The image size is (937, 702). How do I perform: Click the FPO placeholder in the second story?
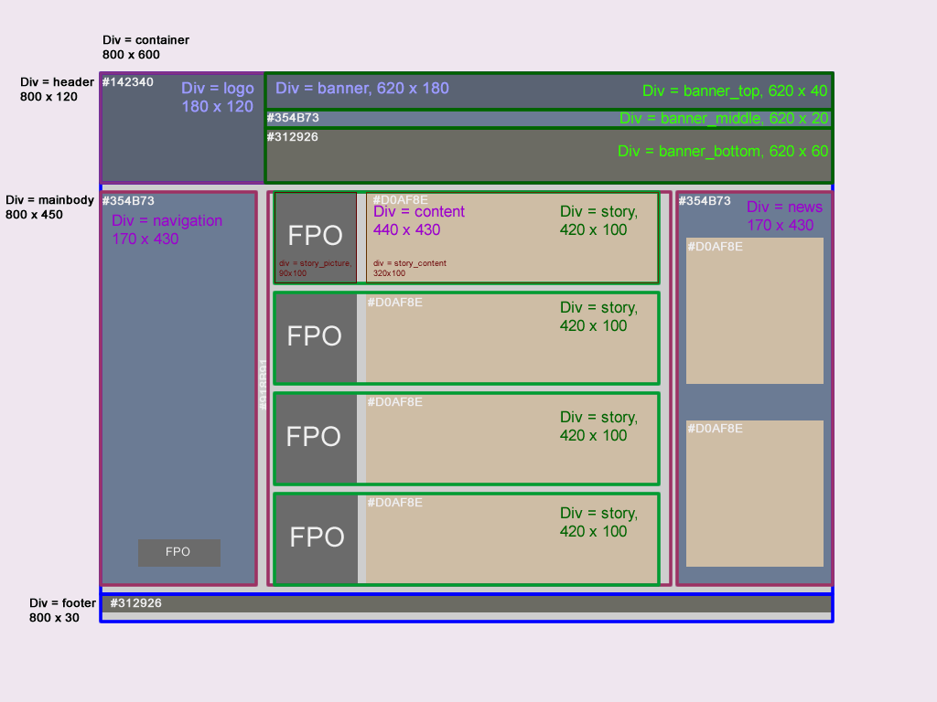coord(316,338)
